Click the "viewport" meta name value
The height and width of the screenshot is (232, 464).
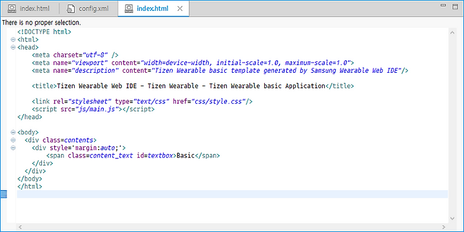tap(90, 63)
